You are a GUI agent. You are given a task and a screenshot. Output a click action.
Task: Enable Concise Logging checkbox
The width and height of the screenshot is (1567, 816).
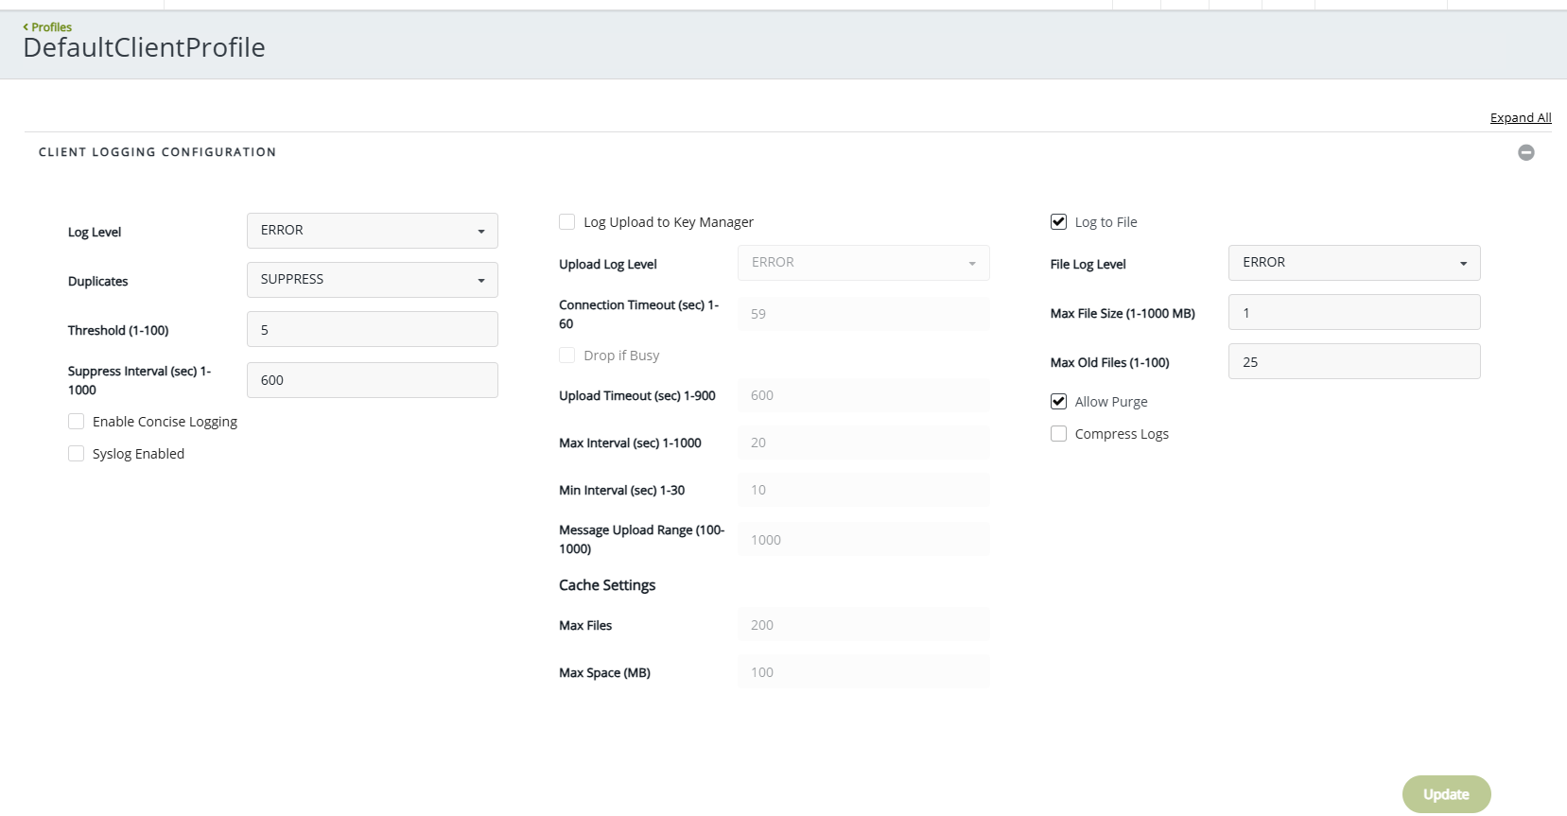77,422
